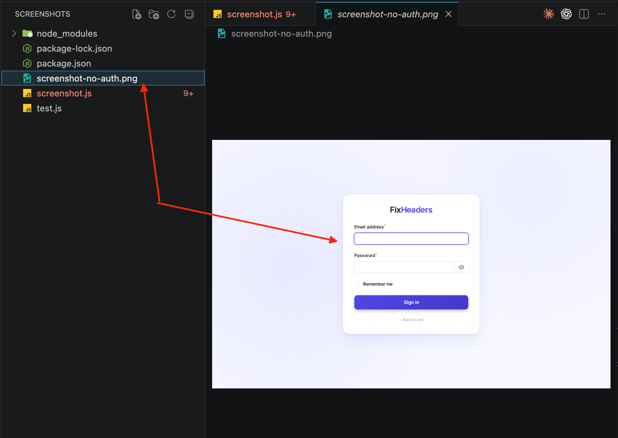This screenshot has width=618, height=438.
Task: Refresh the Explorer view
Action: 171,14
